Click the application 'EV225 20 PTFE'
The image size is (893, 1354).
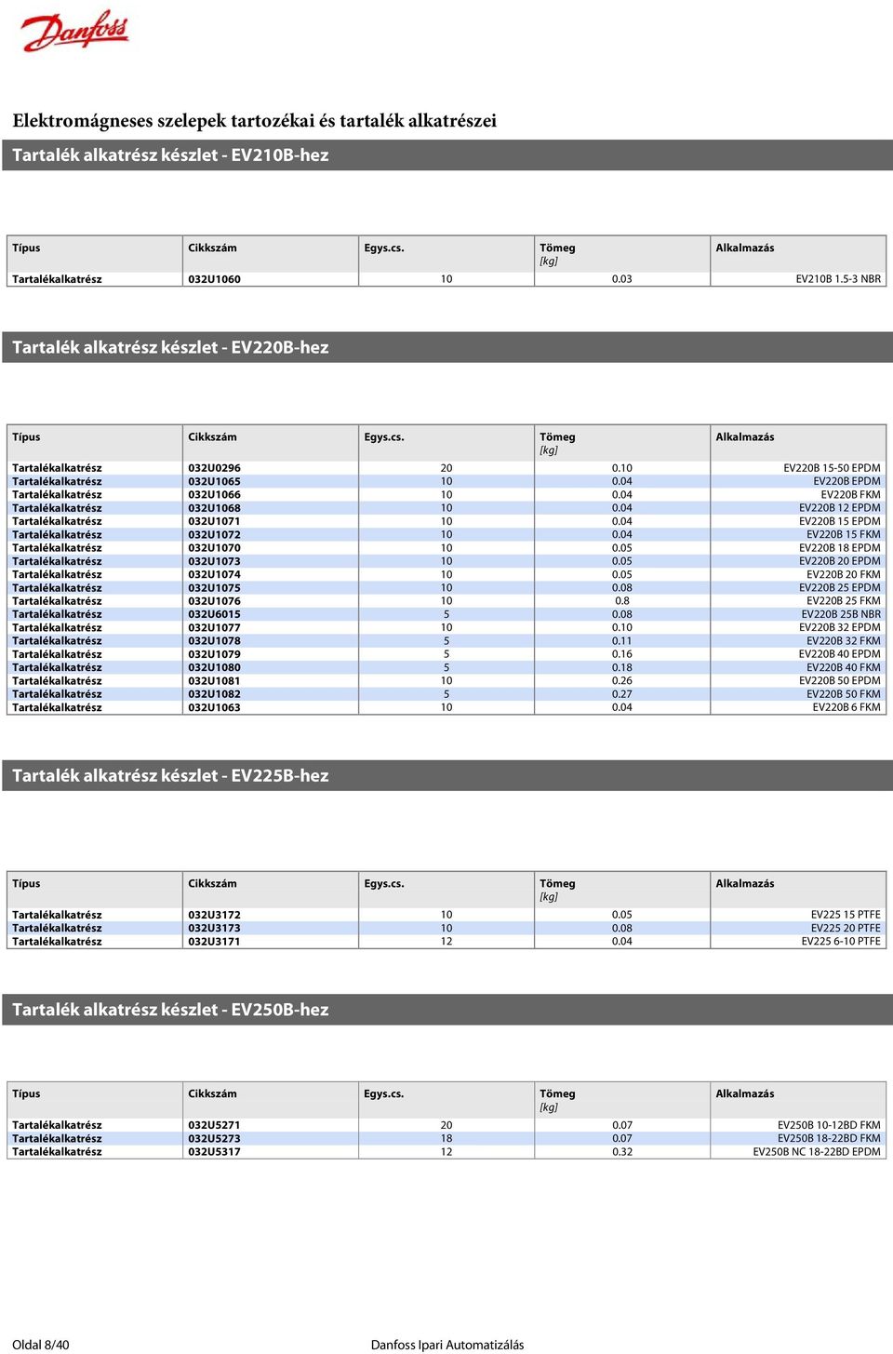[846, 929]
